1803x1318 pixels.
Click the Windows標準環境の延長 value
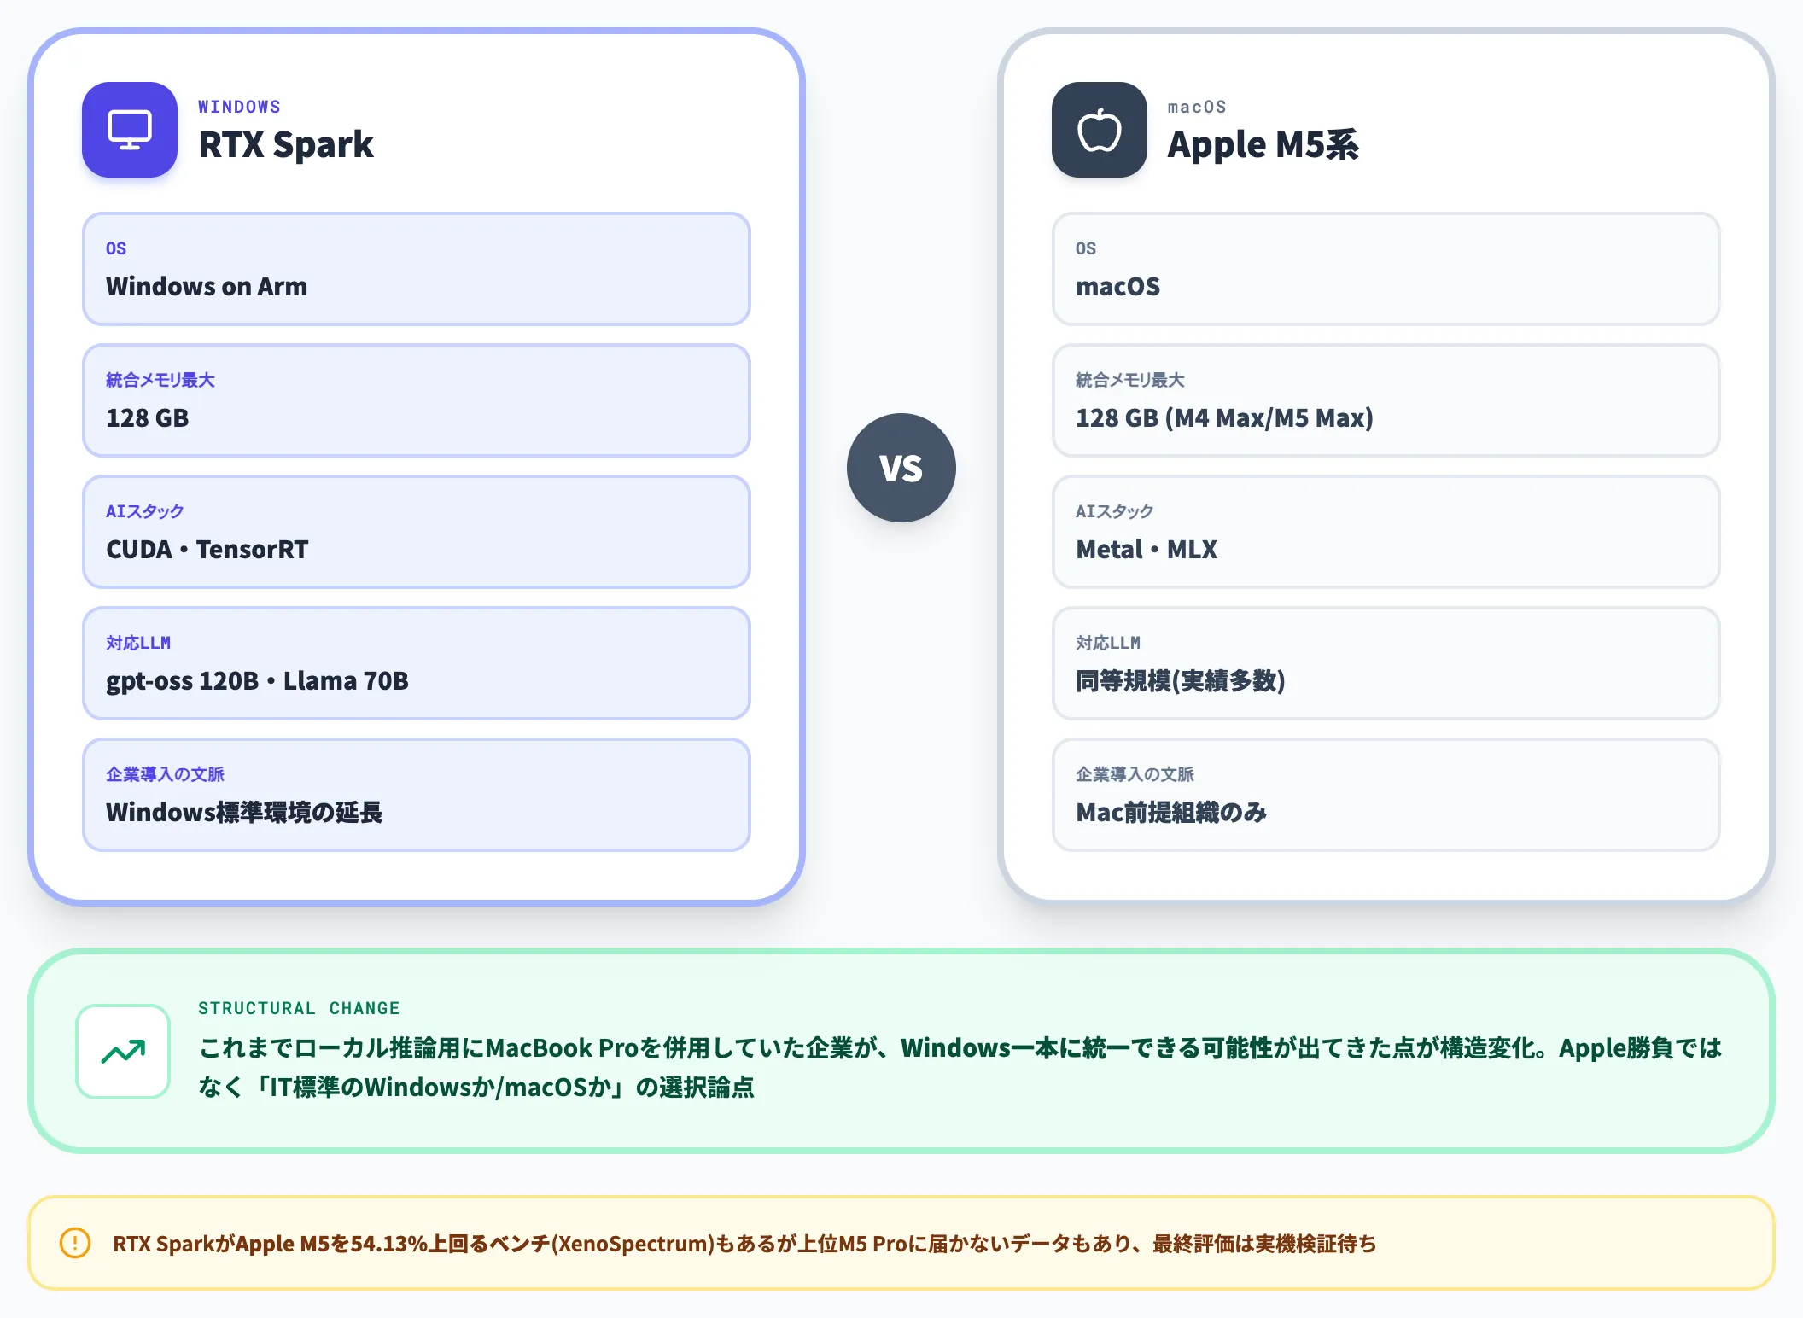click(x=244, y=812)
